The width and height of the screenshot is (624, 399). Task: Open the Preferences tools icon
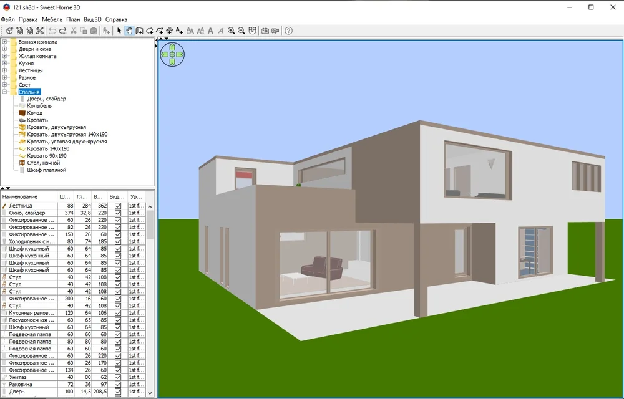coord(40,31)
